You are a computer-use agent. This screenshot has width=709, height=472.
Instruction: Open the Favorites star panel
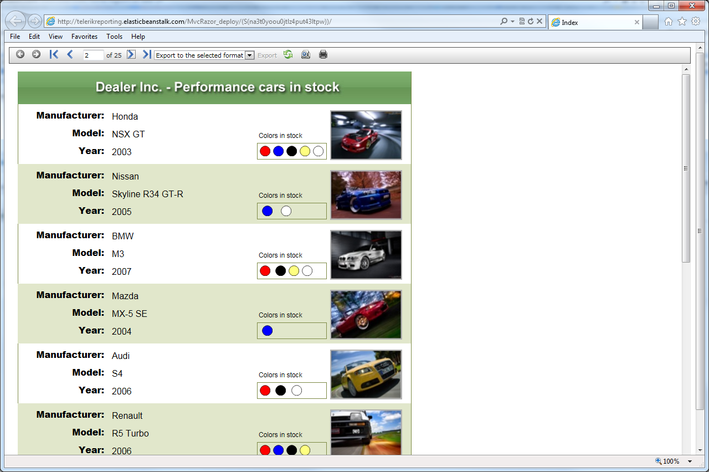pyautogui.click(x=682, y=22)
